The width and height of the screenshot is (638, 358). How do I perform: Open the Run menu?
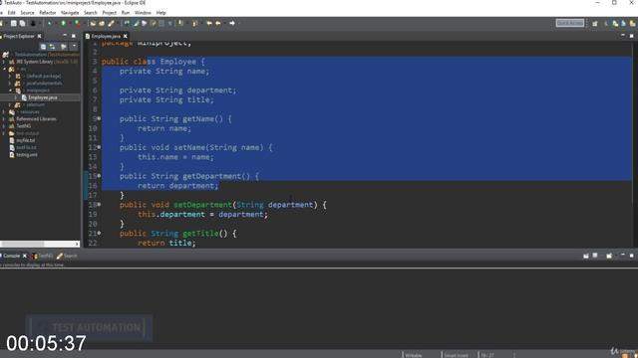(x=126, y=13)
